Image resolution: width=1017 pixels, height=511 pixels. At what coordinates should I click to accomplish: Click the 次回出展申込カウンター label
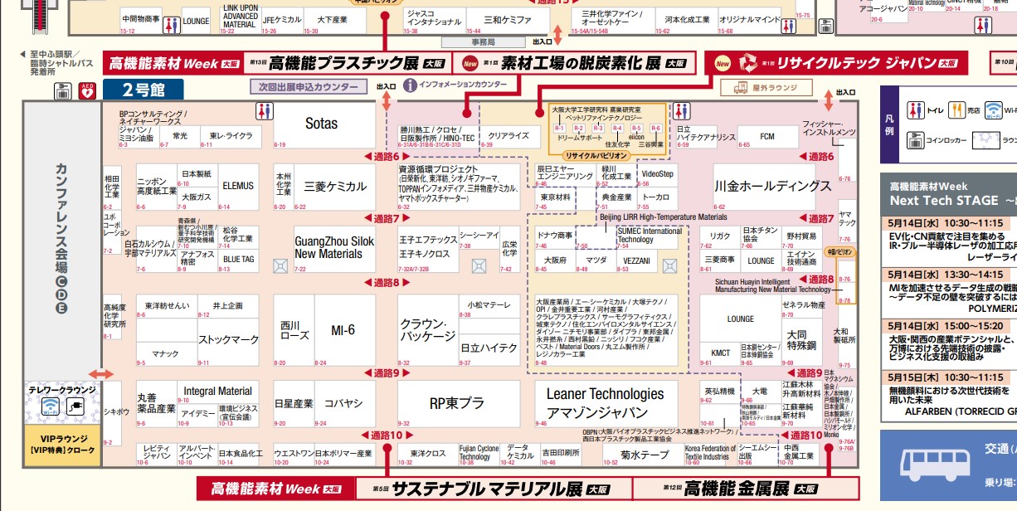pos(308,86)
